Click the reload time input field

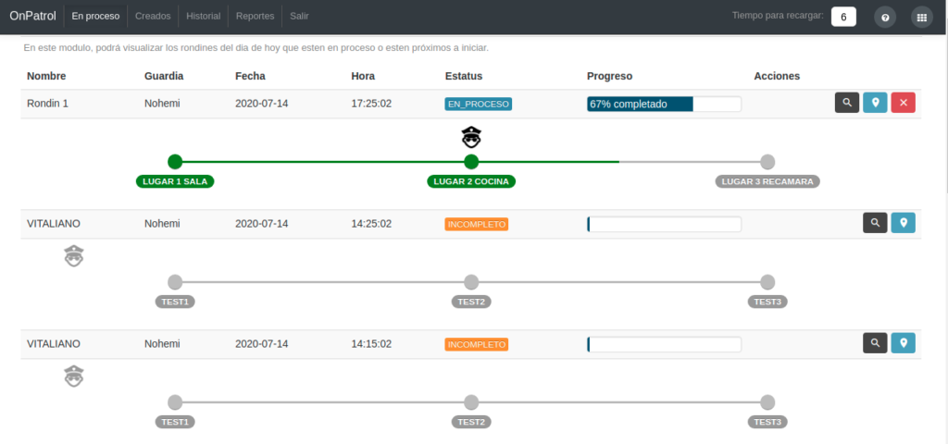click(843, 17)
